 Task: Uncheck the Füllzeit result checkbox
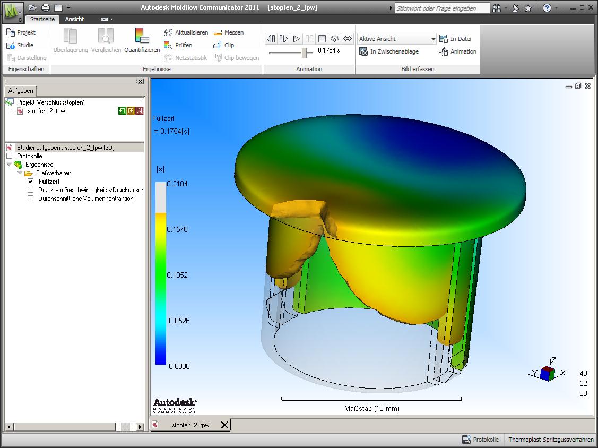pos(30,182)
